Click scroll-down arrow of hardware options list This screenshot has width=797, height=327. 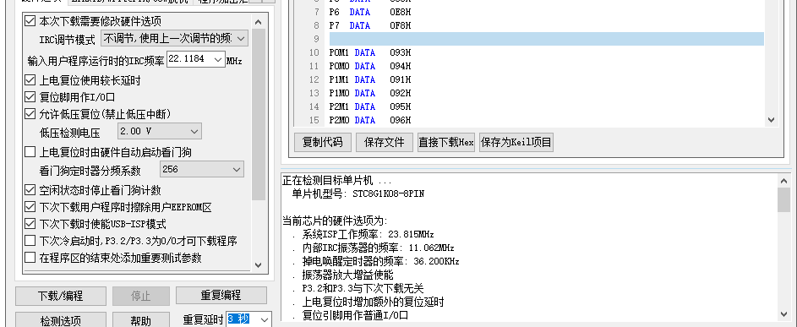(259, 265)
